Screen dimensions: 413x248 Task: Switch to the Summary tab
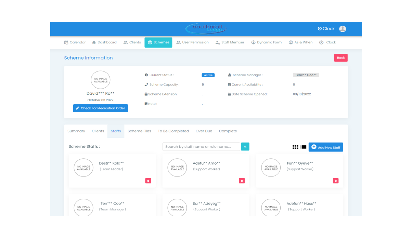(x=76, y=131)
